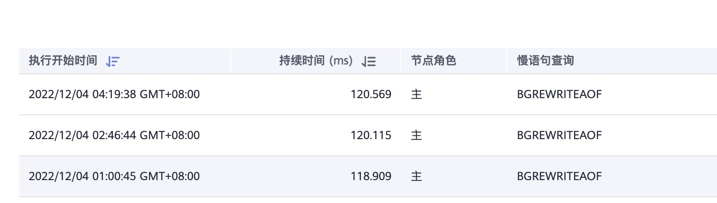
Task: Select the duration value 118.909
Action: (x=371, y=176)
